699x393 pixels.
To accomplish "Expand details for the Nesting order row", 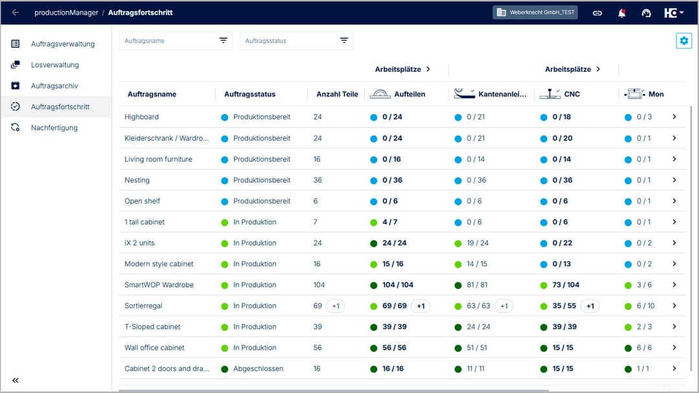I will point(675,180).
